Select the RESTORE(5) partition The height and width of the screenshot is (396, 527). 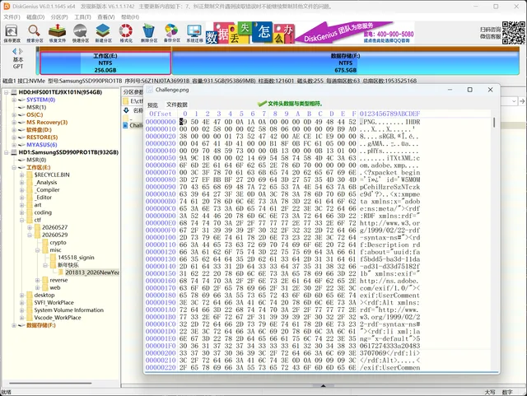tap(42, 137)
